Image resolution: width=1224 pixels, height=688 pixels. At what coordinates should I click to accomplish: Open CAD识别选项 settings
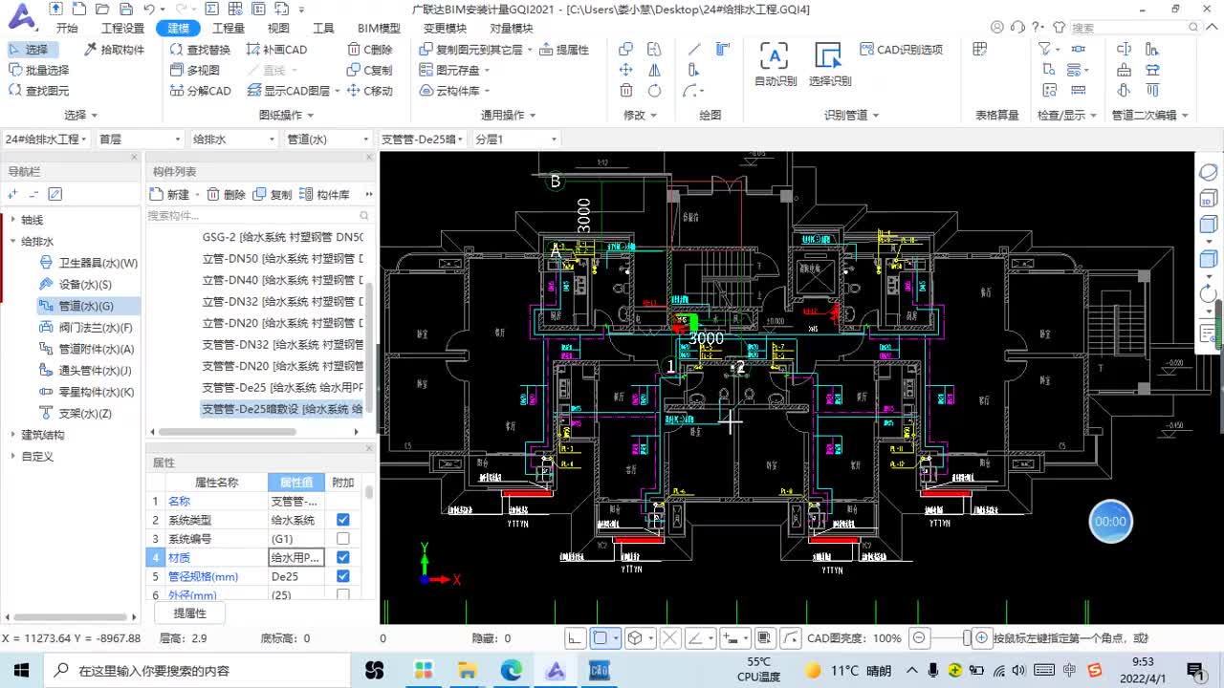(x=901, y=49)
